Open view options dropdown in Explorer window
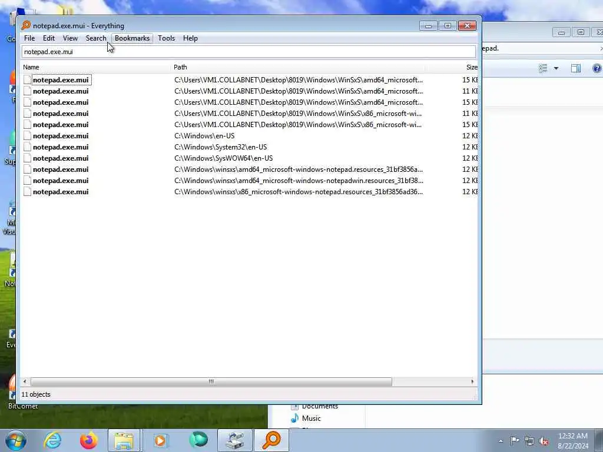 pyautogui.click(x=556, y=68)
